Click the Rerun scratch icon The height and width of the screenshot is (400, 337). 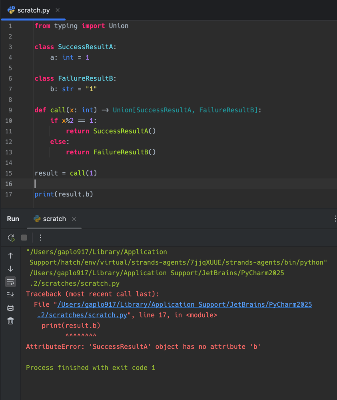11,238
